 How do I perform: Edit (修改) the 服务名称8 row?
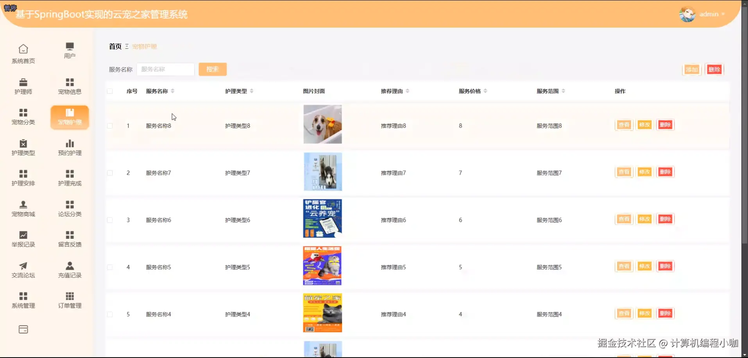644,125
